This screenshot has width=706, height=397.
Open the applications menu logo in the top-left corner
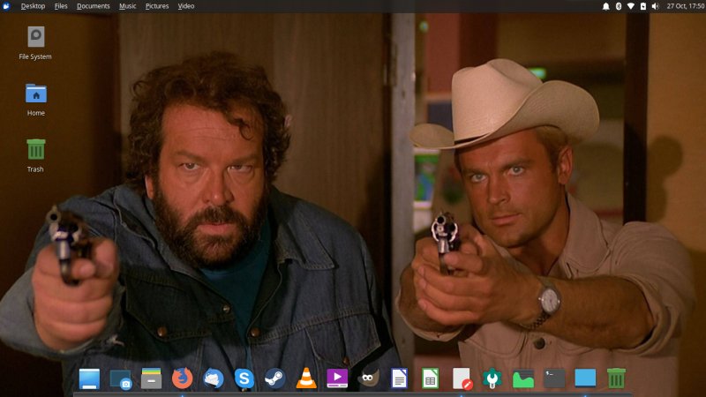6,6
